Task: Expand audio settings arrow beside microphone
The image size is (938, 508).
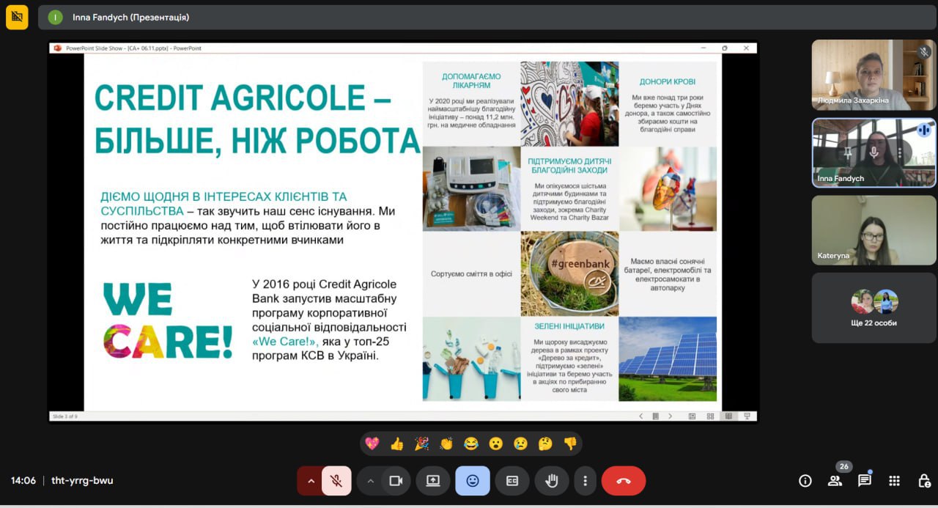Action: 311,481
